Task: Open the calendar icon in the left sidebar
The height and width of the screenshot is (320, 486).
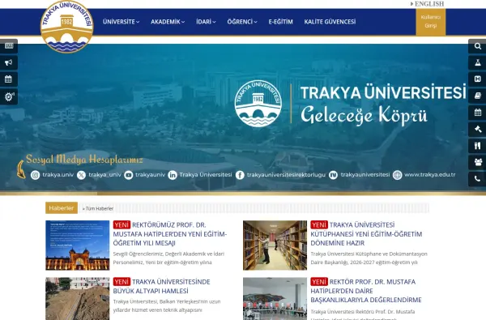Action: [x=9, y=79]
